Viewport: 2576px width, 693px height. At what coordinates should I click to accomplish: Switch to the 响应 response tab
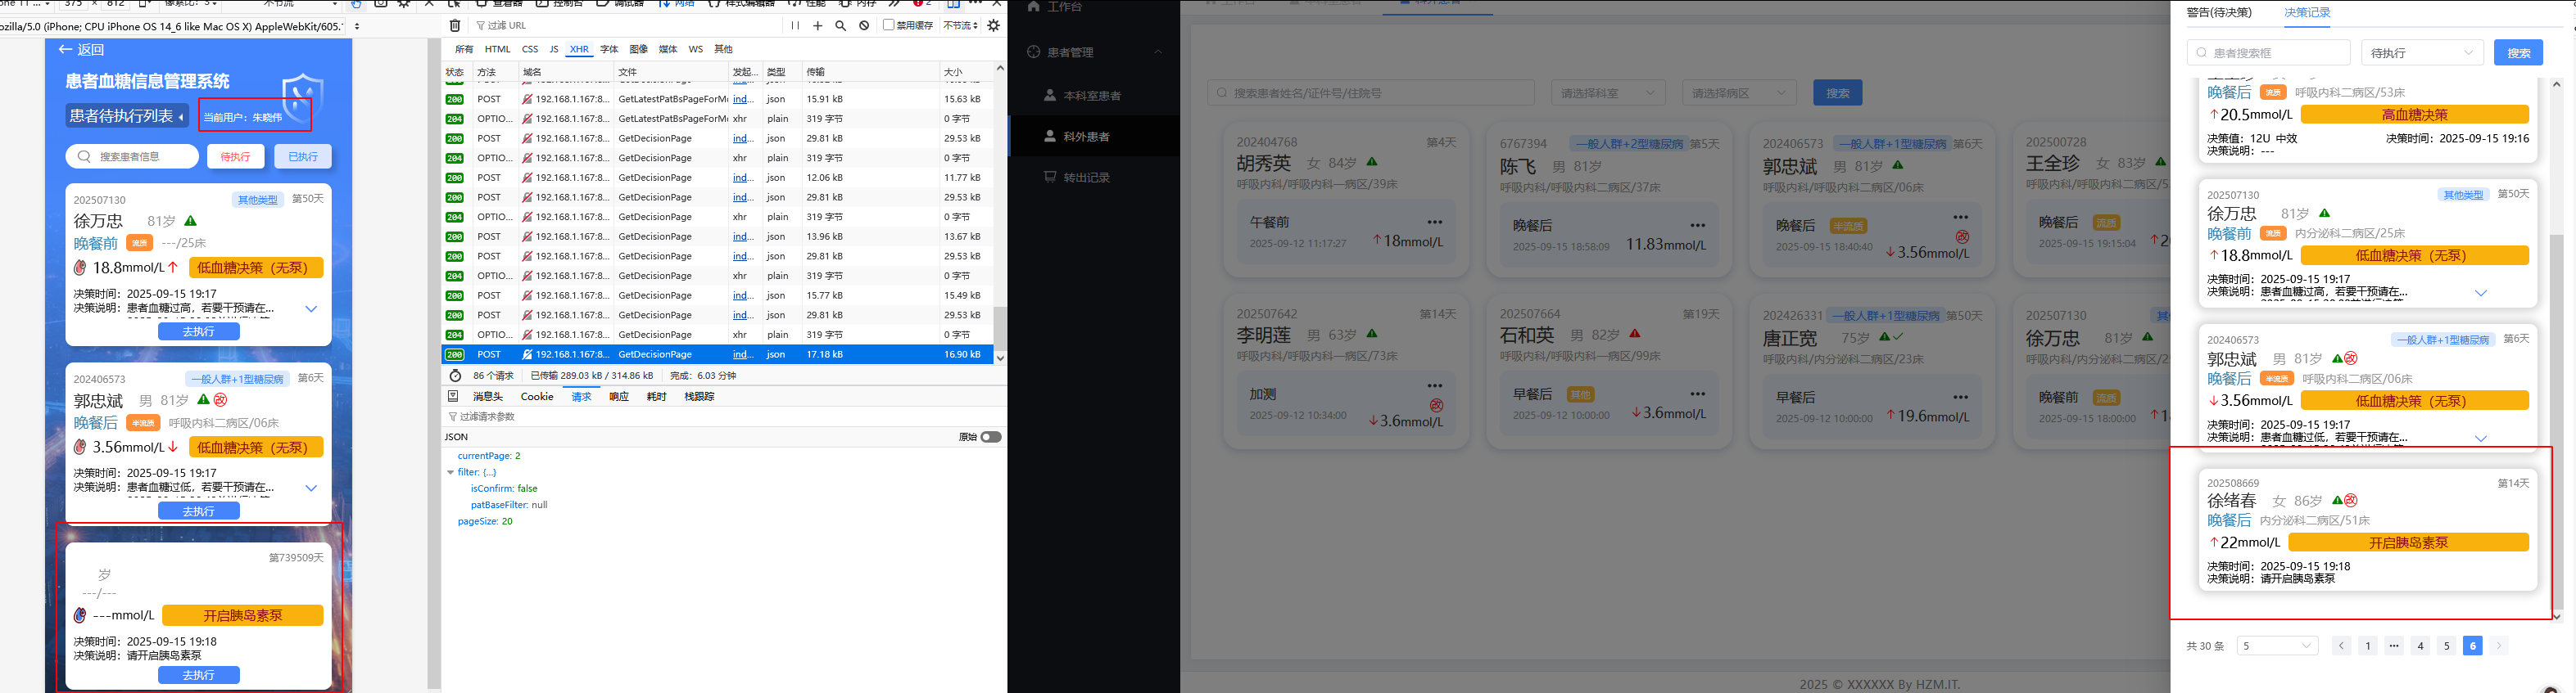coord(619,397)
